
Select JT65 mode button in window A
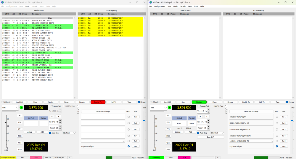click(20, 150)
